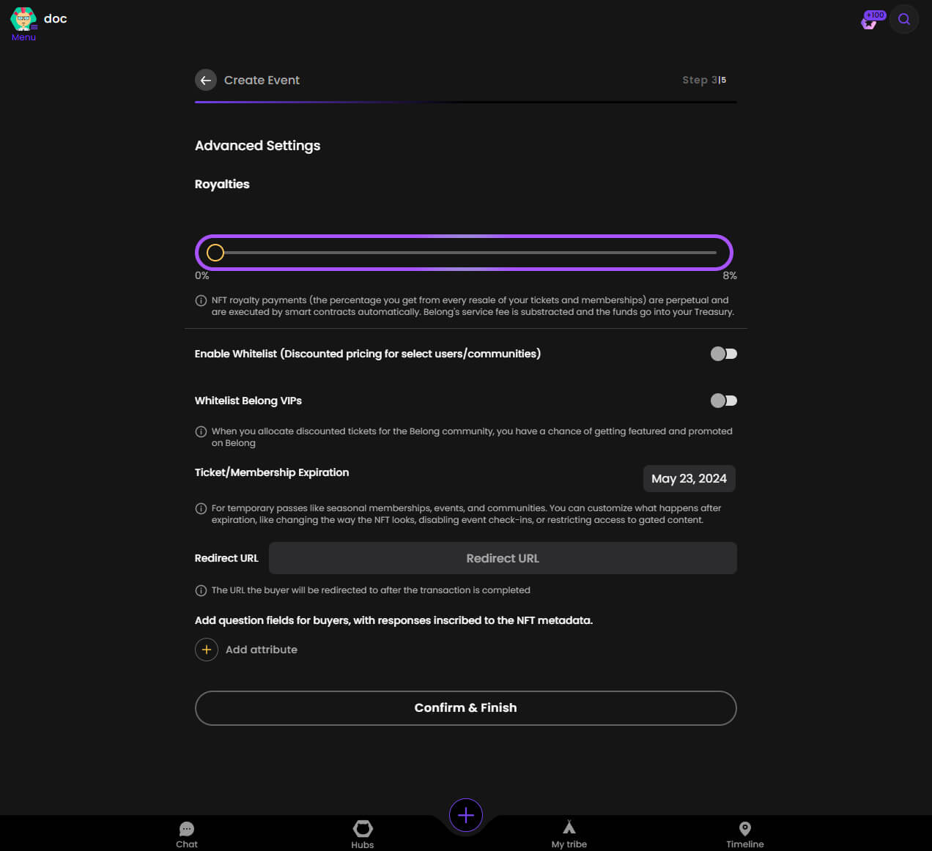
Task: Toggle Whitelist Belong VIPs switch
Action: pos(724,401)
